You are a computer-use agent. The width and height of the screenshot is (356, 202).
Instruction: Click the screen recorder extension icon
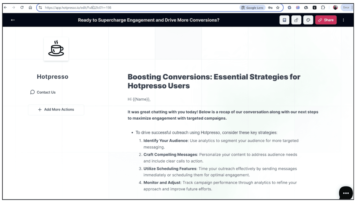point(306,8)
